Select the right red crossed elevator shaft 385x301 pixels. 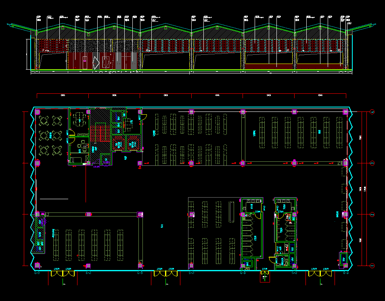point(132,143)
